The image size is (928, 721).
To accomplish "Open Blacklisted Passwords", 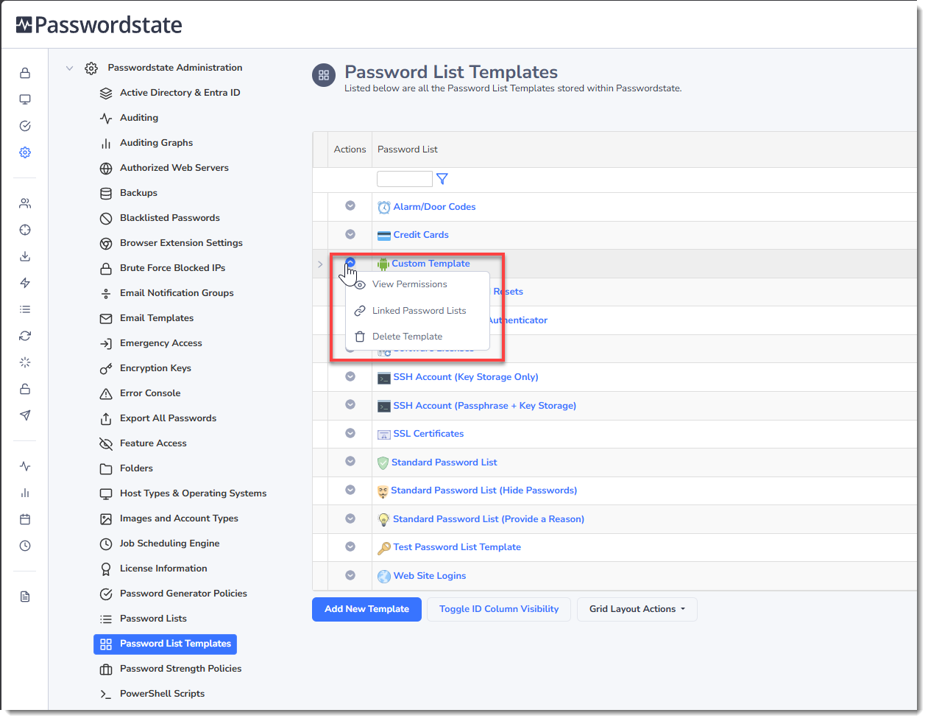I will click(x=170, y=218).
